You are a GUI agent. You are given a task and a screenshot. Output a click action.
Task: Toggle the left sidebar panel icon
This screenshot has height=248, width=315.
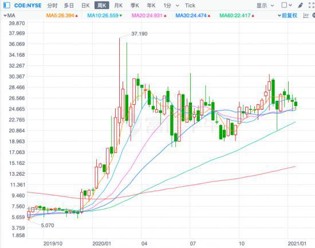(7, 5)
